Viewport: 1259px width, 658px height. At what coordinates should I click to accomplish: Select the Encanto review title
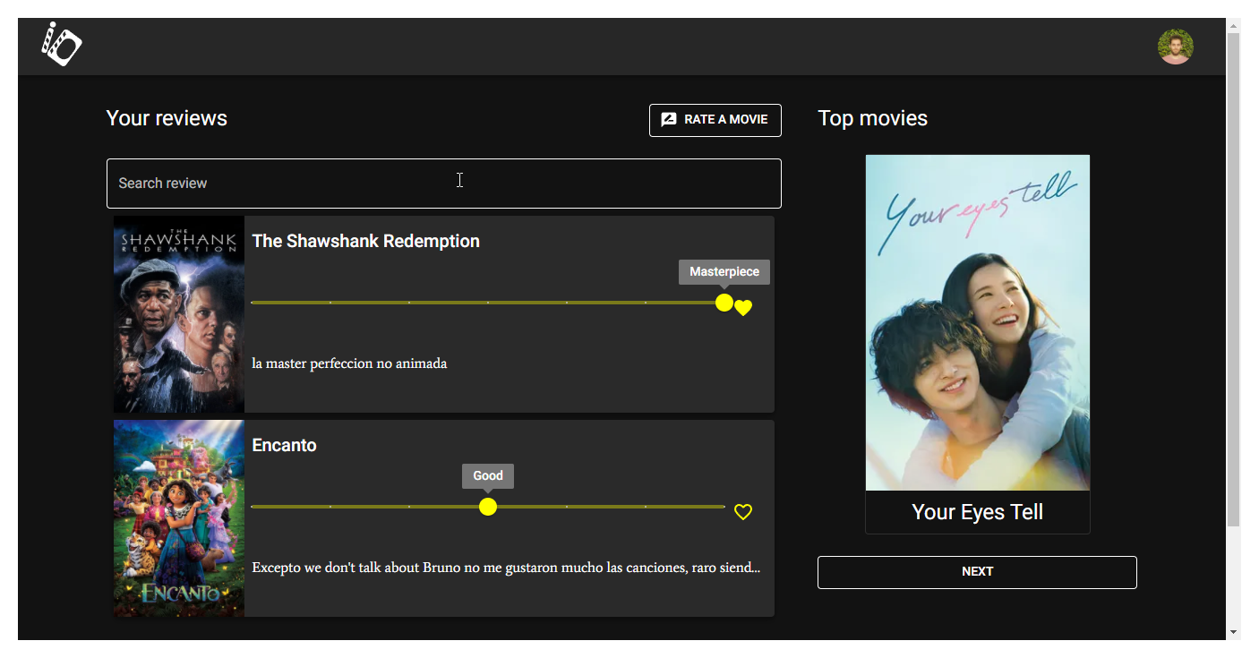click(x=284, y=445)
